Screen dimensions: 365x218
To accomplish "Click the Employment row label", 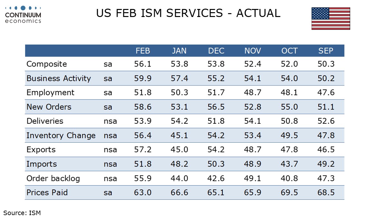I will (50, 93).
